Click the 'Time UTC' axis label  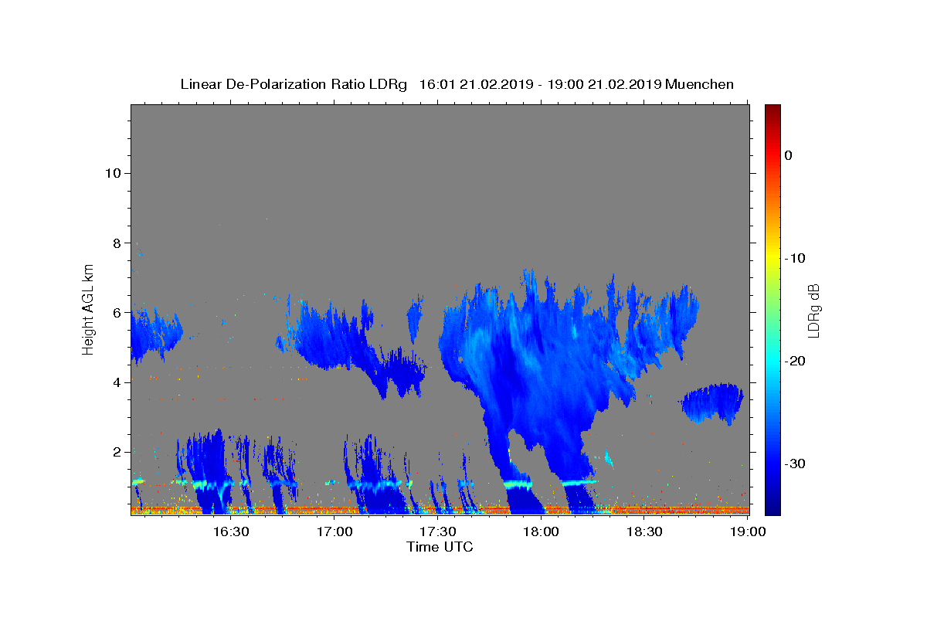(440, 547)
